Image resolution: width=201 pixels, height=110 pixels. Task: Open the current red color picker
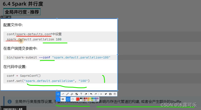coord(78,99)
